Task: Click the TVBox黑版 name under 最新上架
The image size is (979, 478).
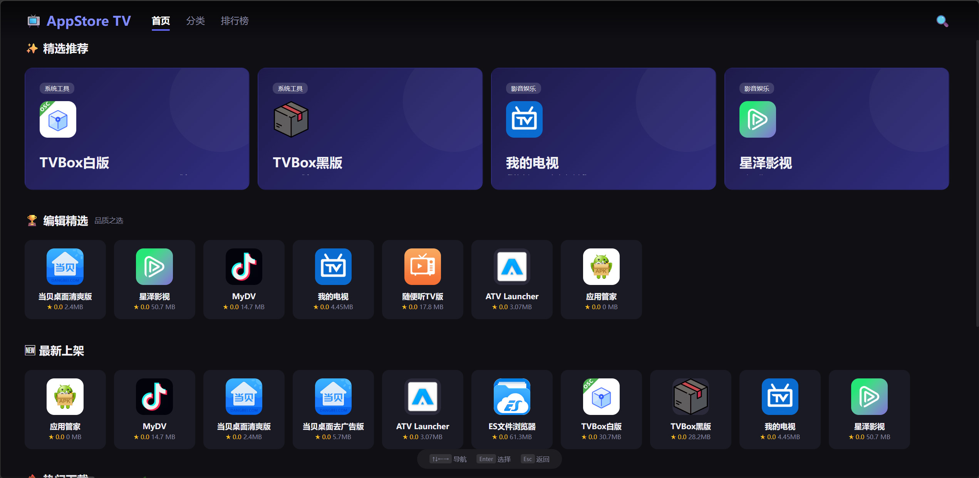Action: point(691,426)
